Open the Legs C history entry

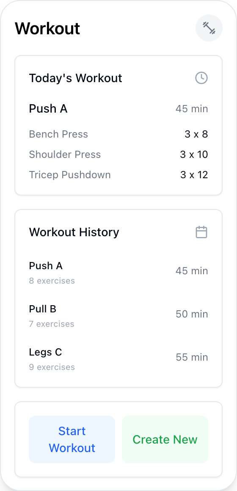(118, 357)
